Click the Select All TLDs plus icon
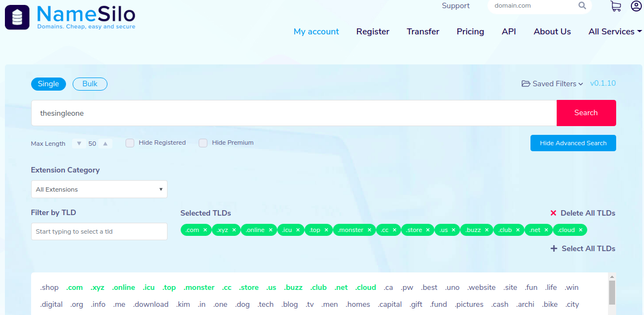 pos(554,249)
